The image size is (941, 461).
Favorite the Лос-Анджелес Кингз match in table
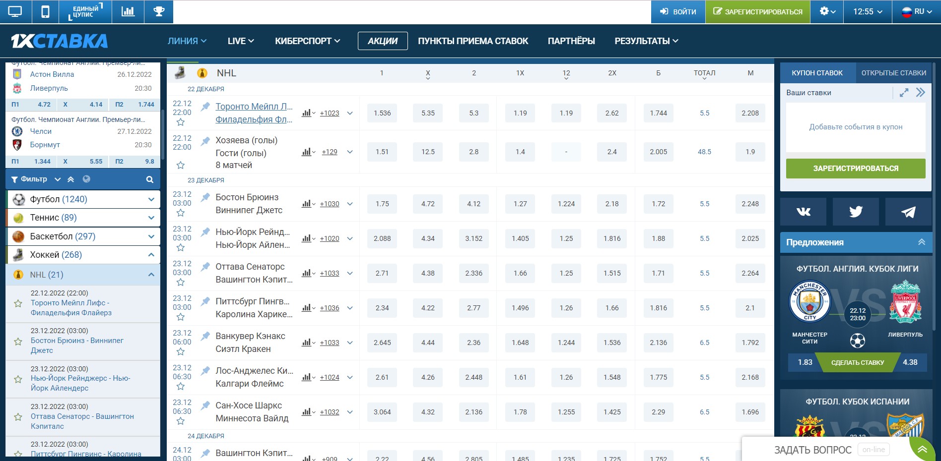[181, 387]
